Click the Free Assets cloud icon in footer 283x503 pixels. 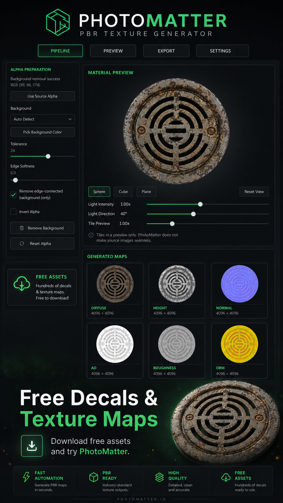226,477
